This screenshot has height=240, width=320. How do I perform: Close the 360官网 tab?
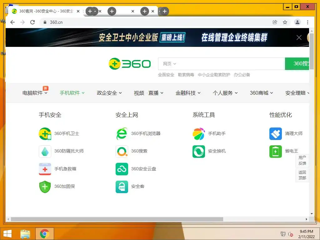pyautogui.click(x=78, y=12)
